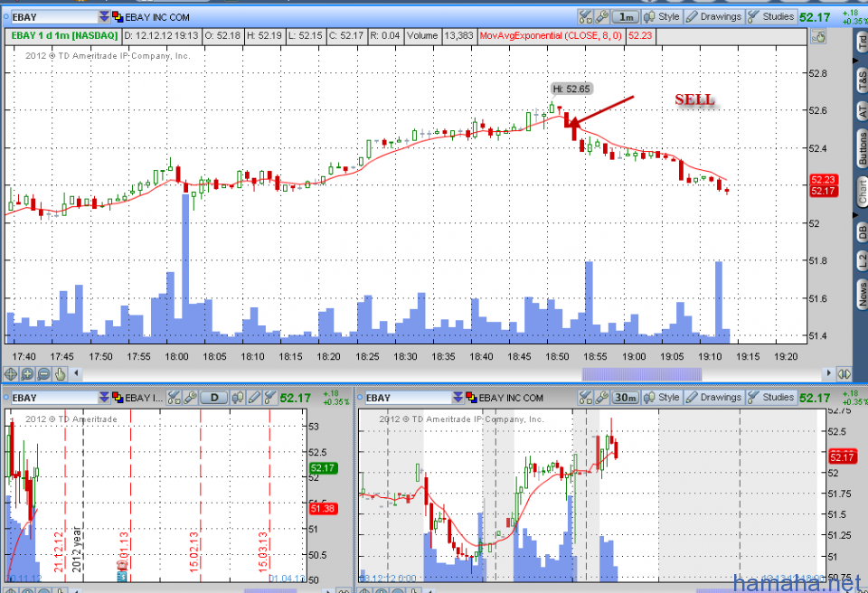
Task: Zoom in using the plus magnifier icon
Action: 27,374
